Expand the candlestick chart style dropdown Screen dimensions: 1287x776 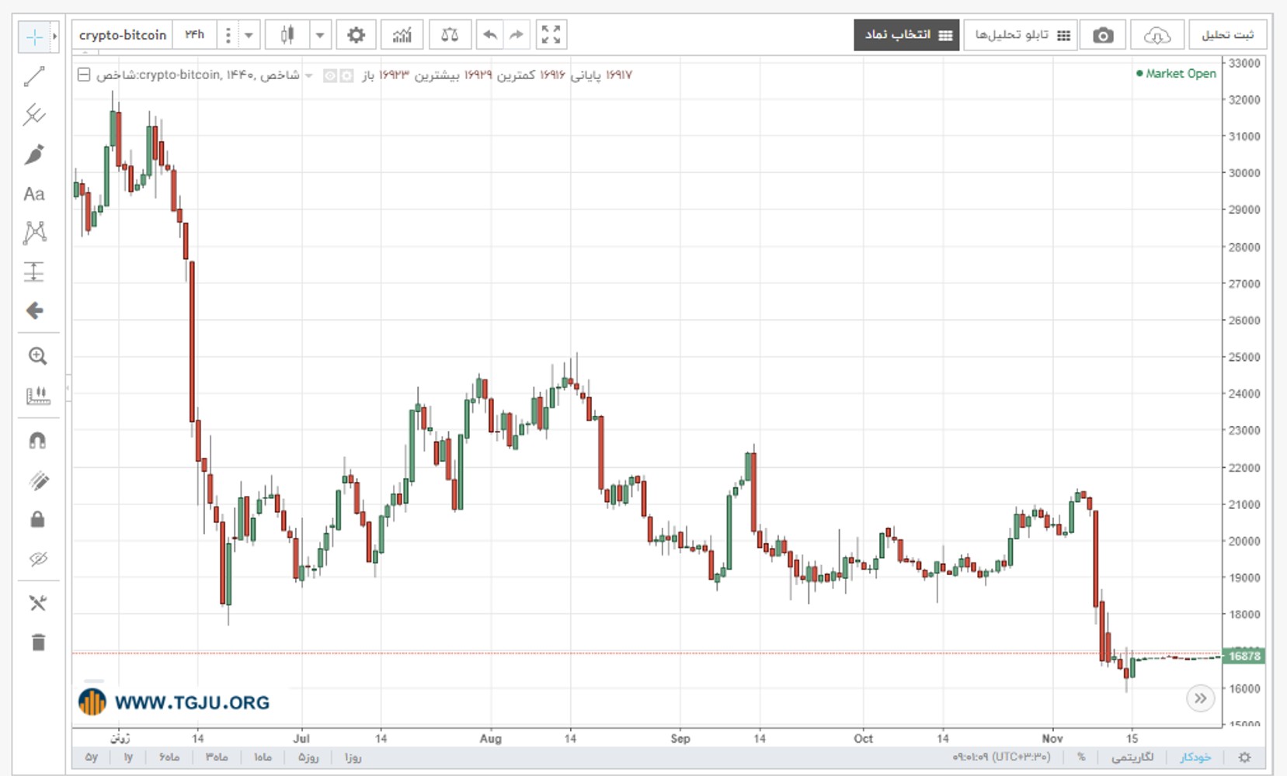(319, 35)
